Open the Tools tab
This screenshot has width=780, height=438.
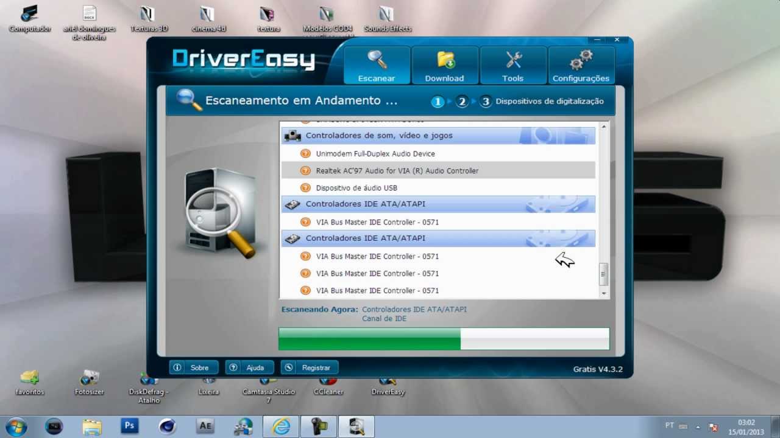(513, 65)
